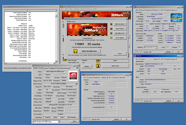Toggle the CUDA checkbox in GPU-Z

point(52,117)
